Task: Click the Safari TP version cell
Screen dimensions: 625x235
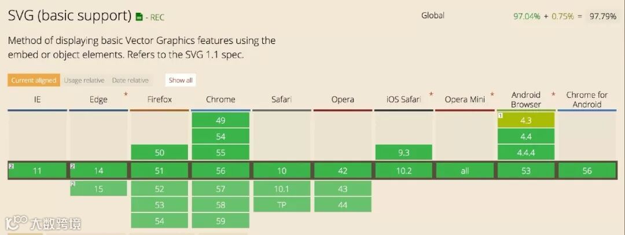Action: pos(282,205)
